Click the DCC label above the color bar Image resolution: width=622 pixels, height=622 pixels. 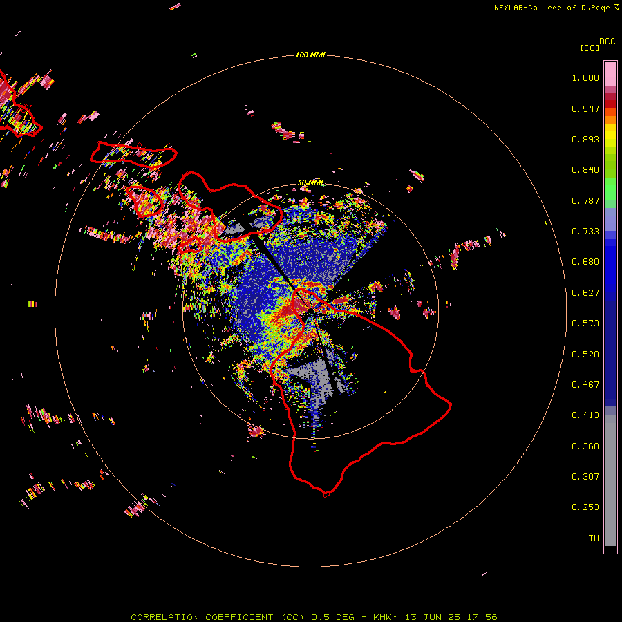(607, 41)
